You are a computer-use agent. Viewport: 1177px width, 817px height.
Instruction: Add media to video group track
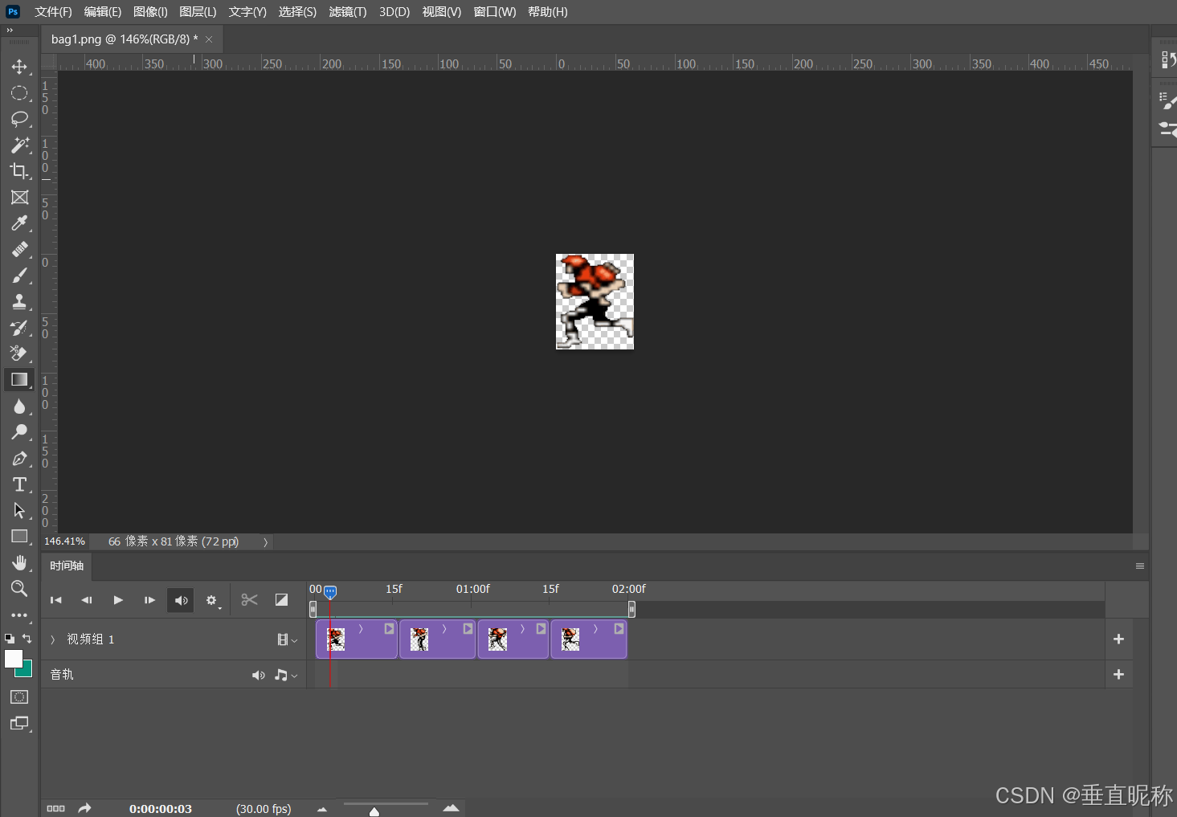pos(1118,639)
